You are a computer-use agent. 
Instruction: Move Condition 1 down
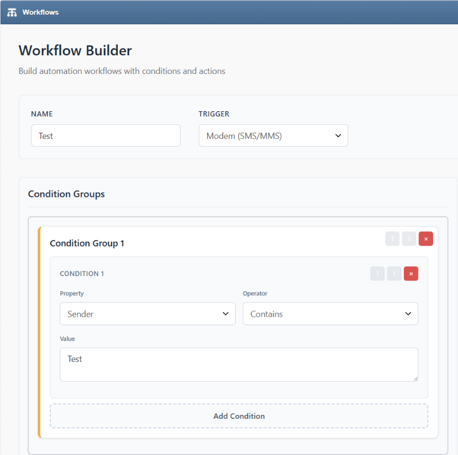pos(394,274)
